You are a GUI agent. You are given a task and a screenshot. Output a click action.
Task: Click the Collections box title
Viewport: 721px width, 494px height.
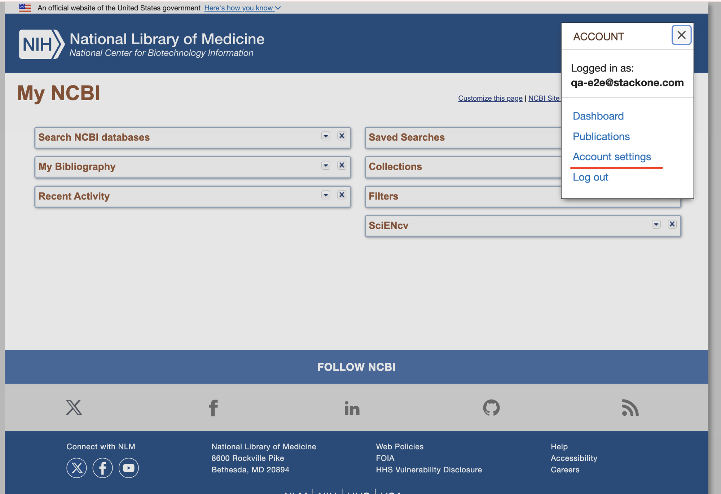[395, 167]
